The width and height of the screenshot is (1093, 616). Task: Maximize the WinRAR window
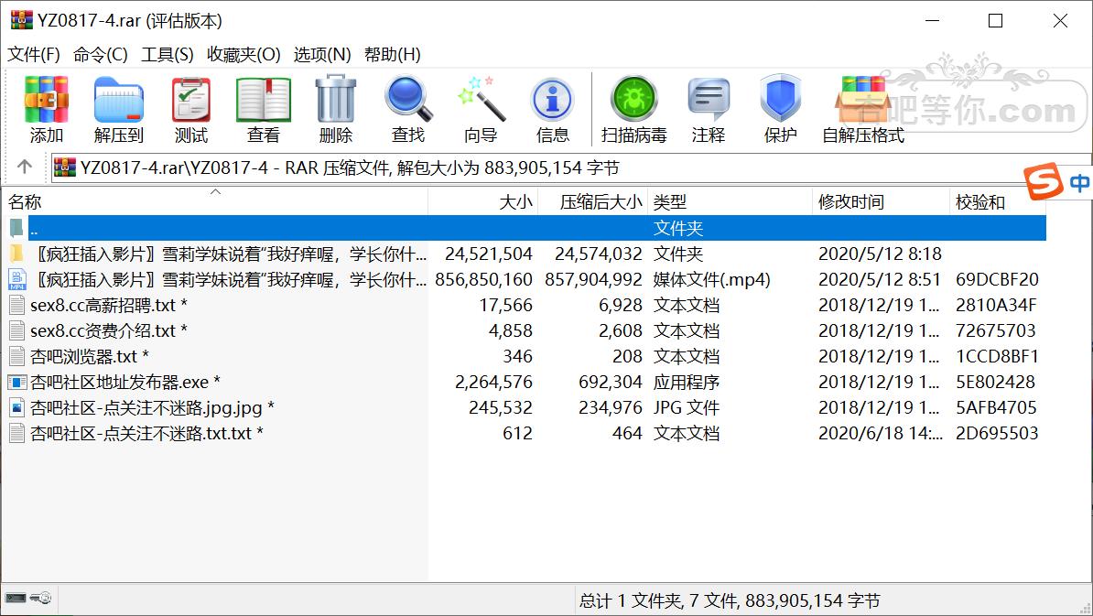[995, 21]
